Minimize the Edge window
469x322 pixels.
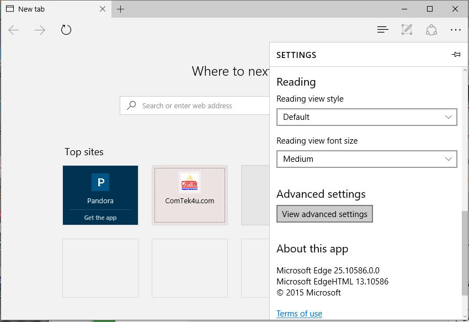[x=404, y=9]
